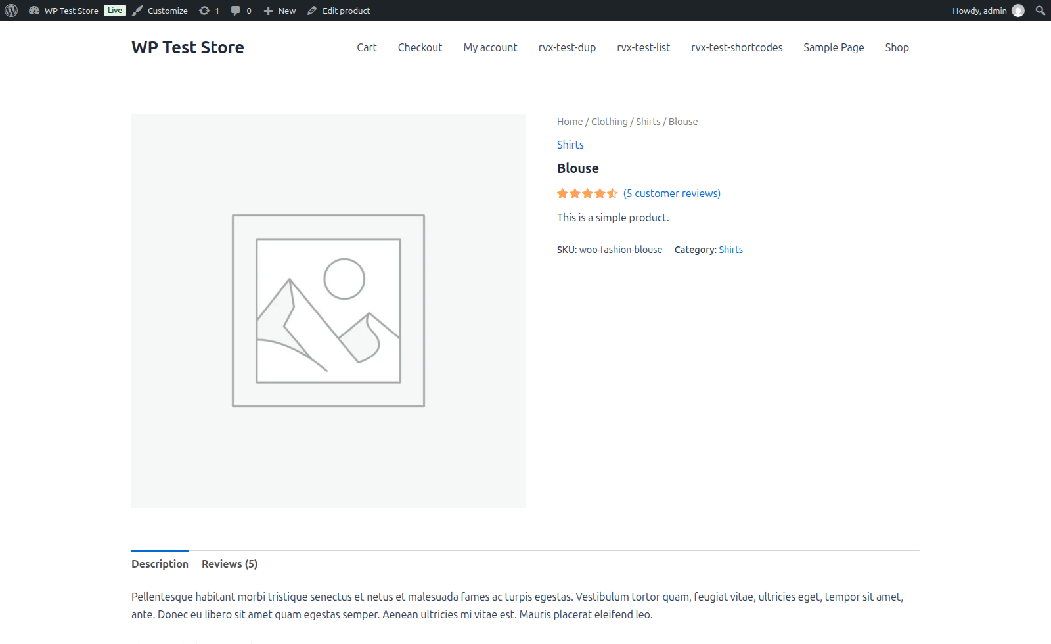Open the 5 customer reviews link
This screenshot has height=644, width=1051.
pyautogui.click(x=672, y=193)
